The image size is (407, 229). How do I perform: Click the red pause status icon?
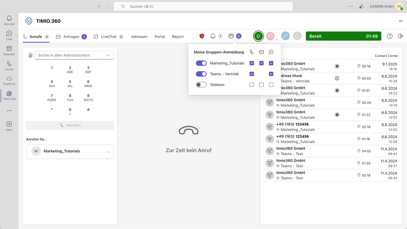tap(270, 36)
